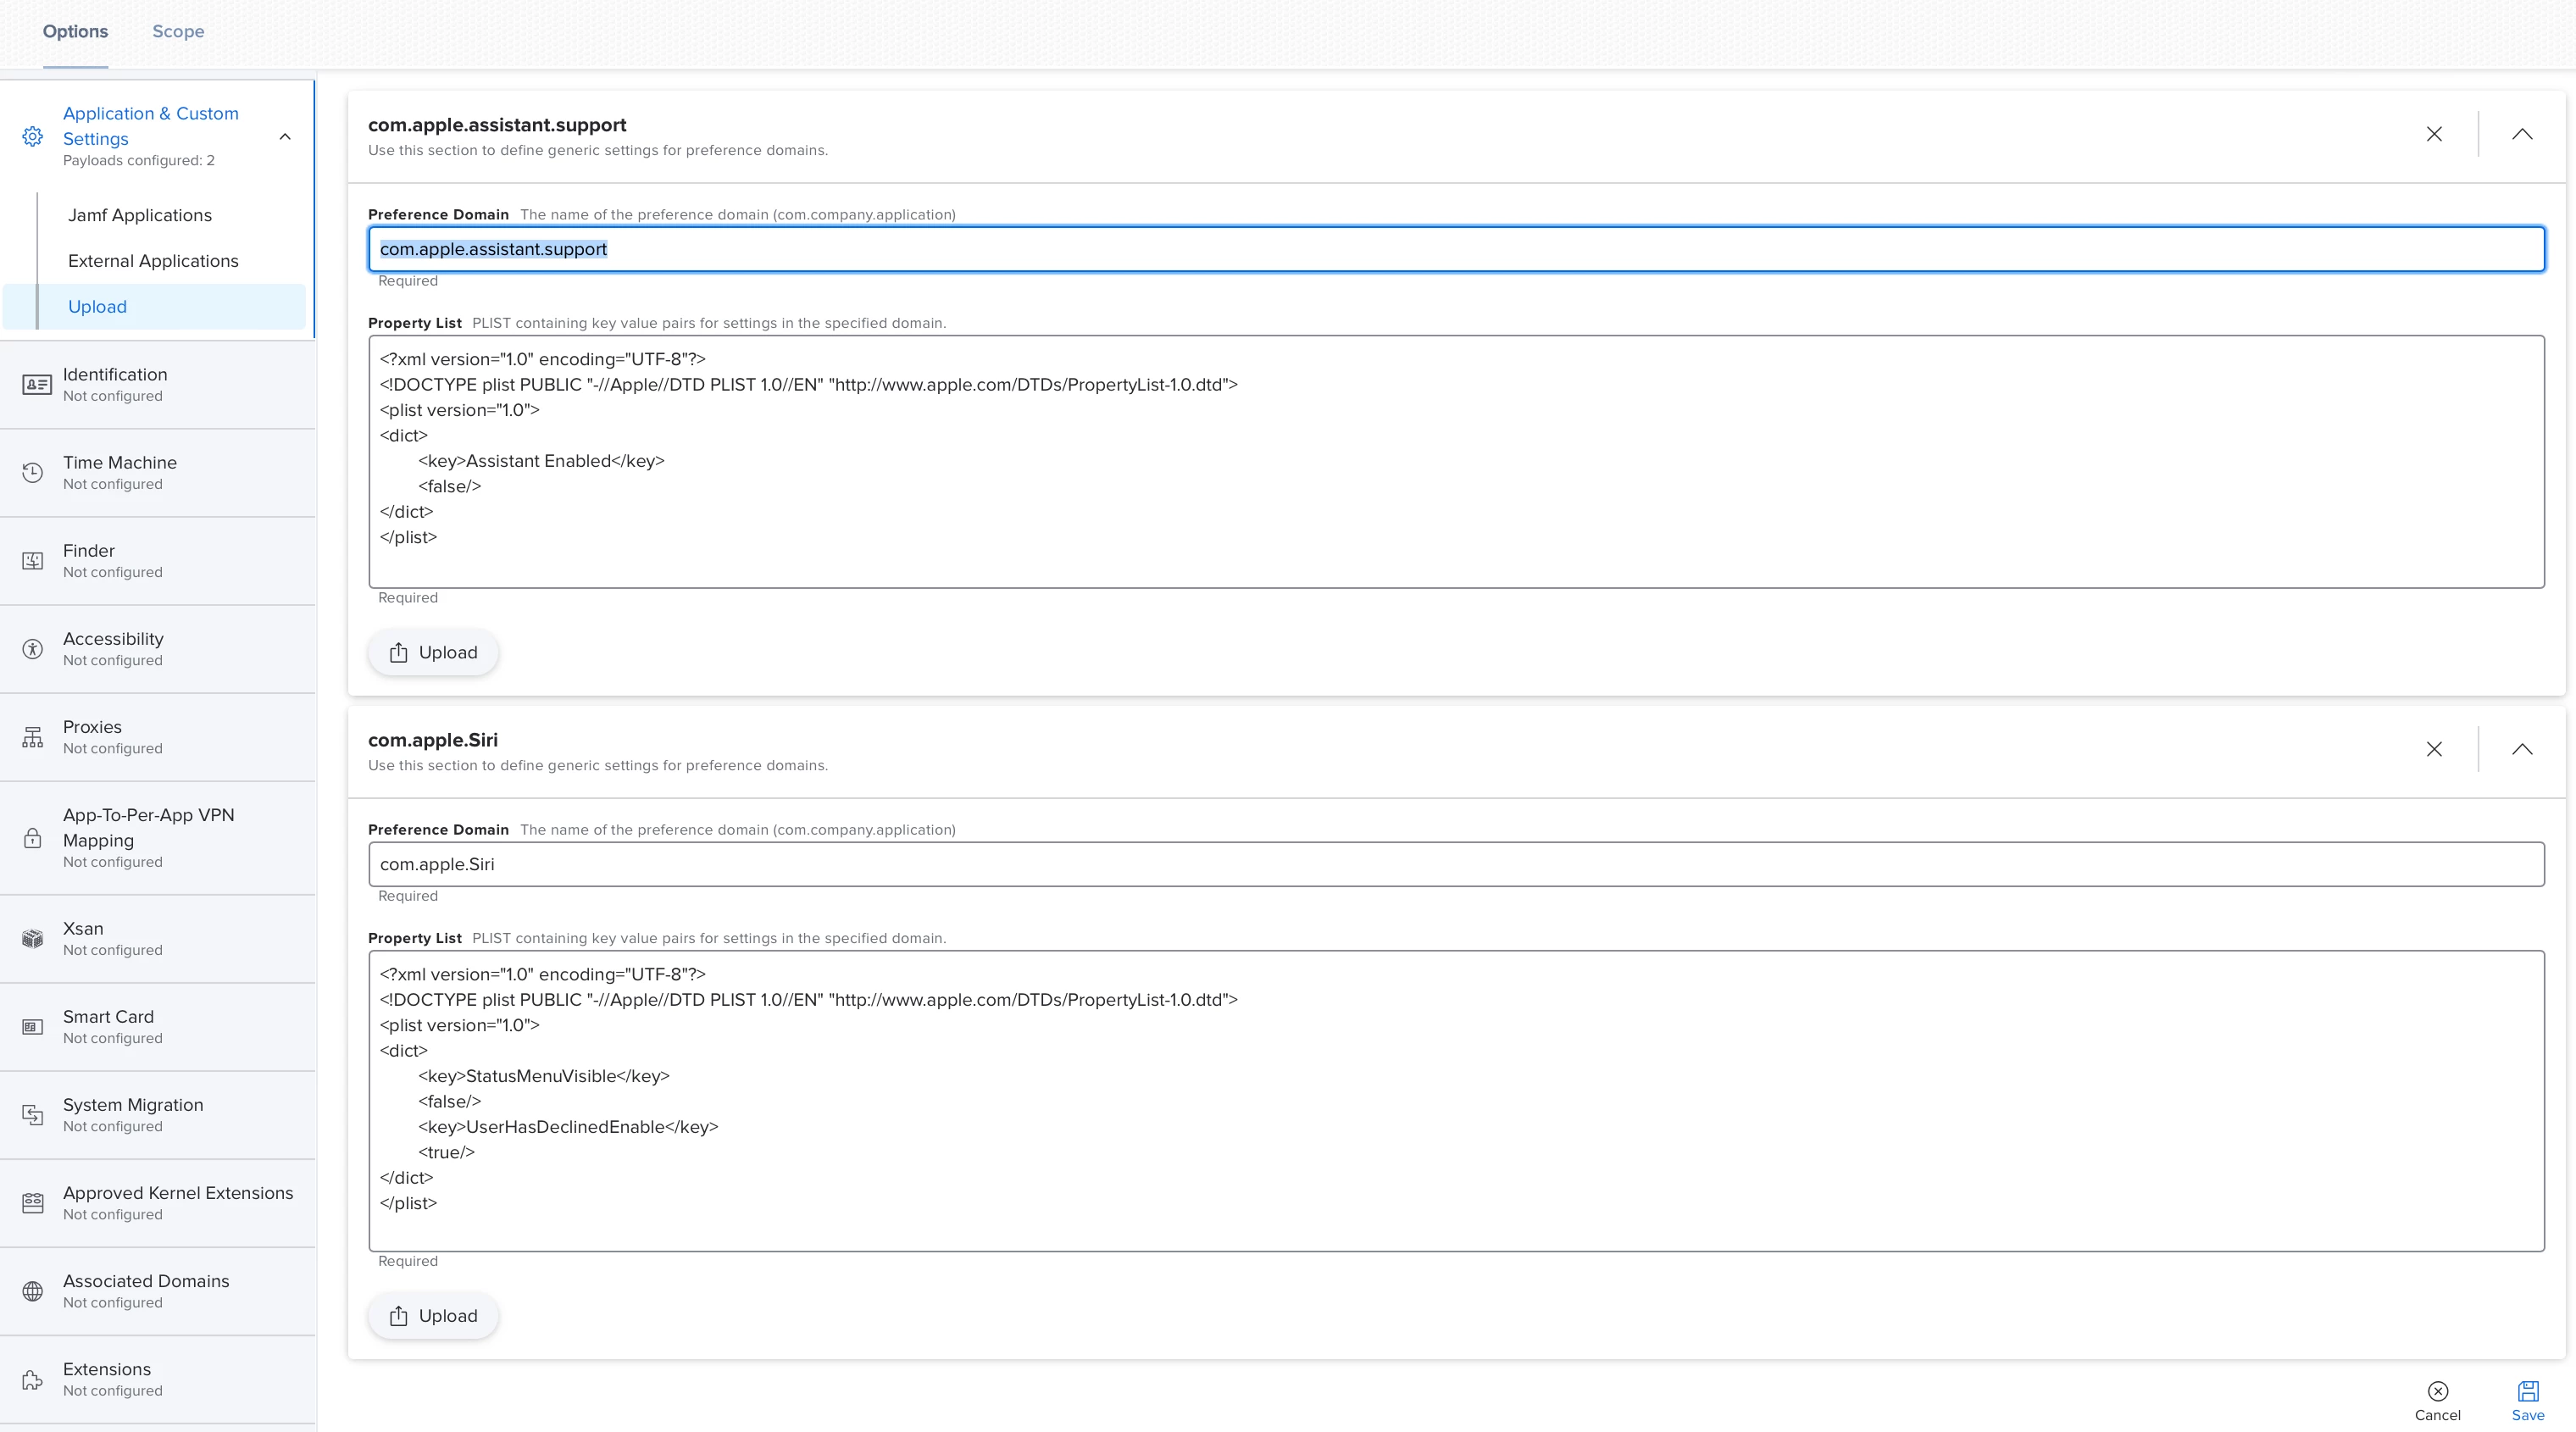
Task: Click the UserHasDeclinedEnable key line
Action: pyautogui.click(x=568, y=1127)
